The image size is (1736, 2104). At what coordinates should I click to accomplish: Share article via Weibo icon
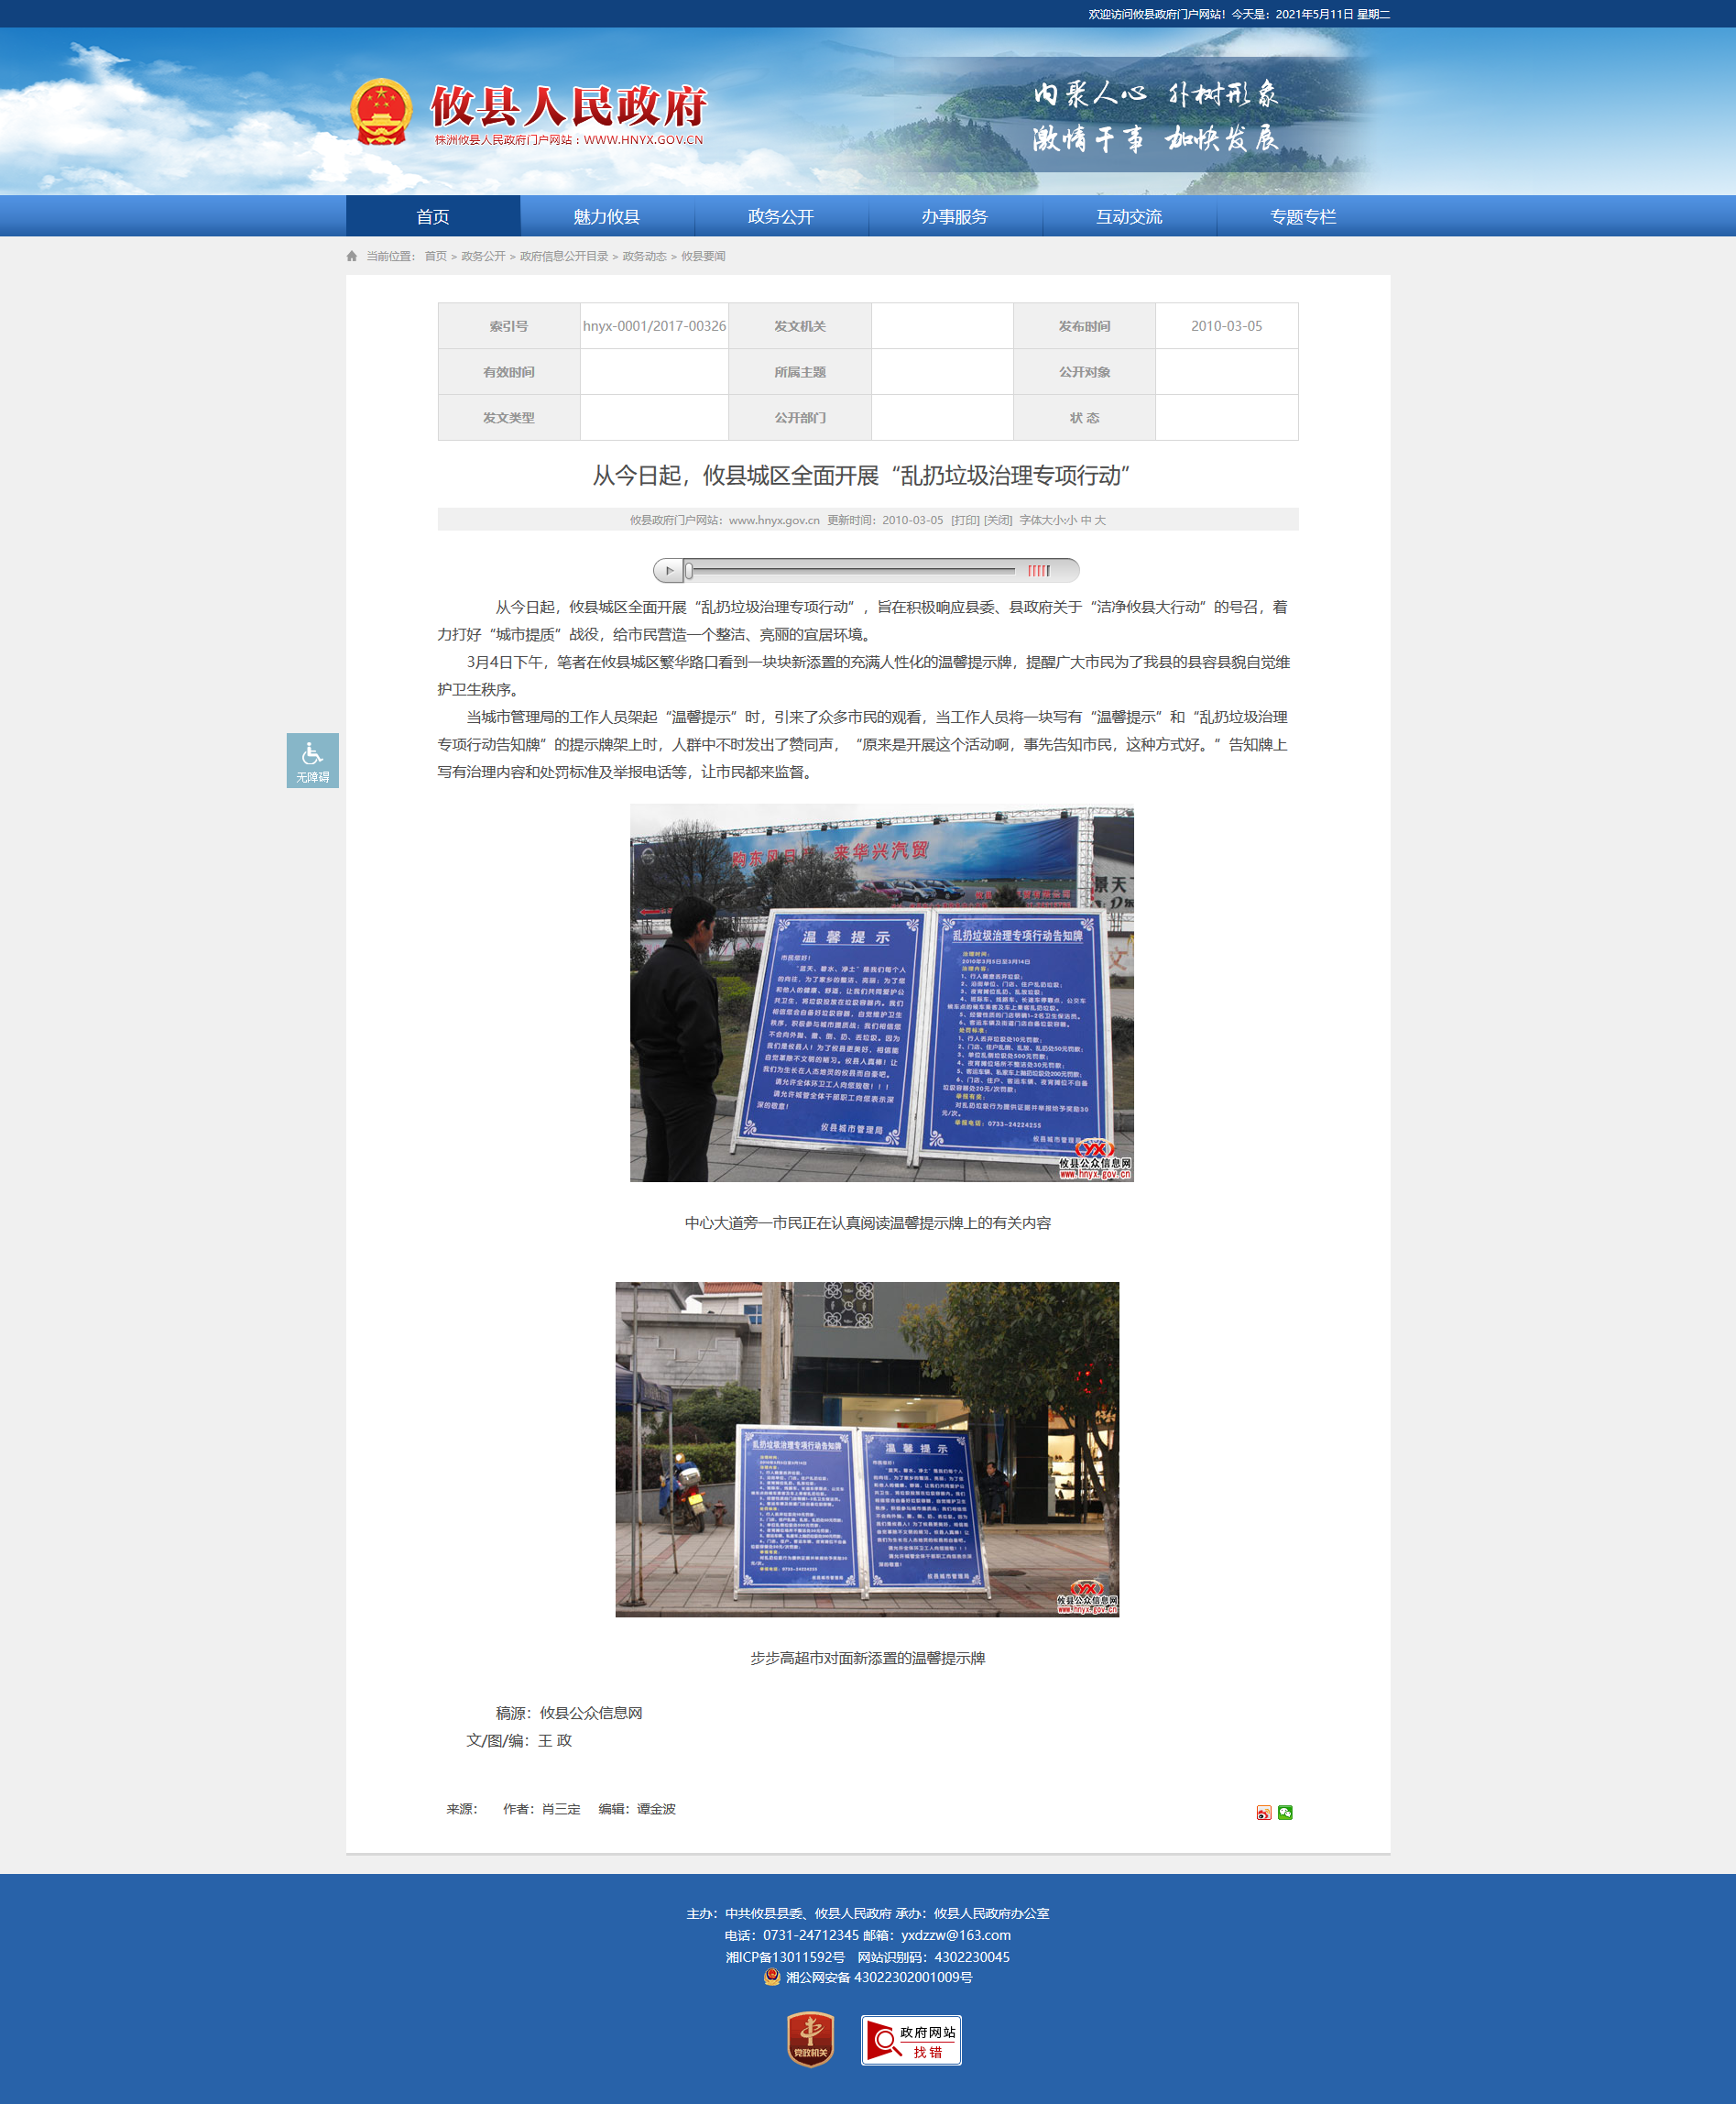tap(1263, 1812)
